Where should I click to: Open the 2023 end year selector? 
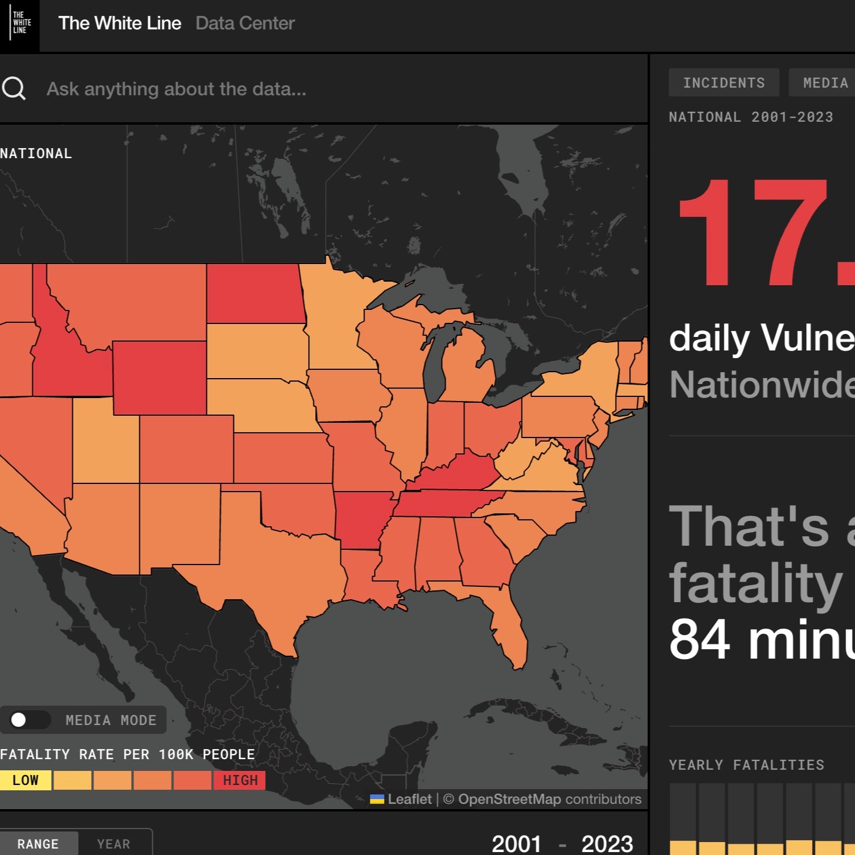(607, 844)
